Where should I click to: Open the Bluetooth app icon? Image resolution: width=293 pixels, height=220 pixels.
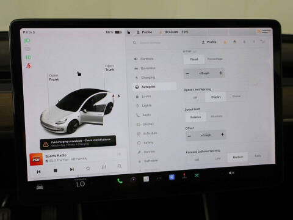172,177
